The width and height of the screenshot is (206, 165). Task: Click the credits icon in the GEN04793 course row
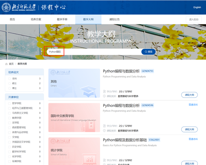[104, 91]
